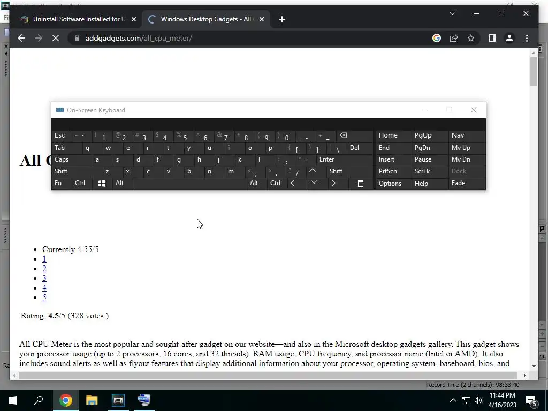548x411 pixels.
Task: Rate the gadget 1 star link
Action: (44, 259)
